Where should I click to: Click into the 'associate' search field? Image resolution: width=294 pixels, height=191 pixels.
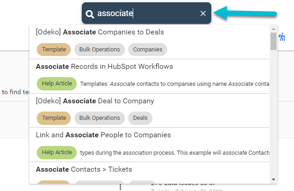tap(147, 13)
